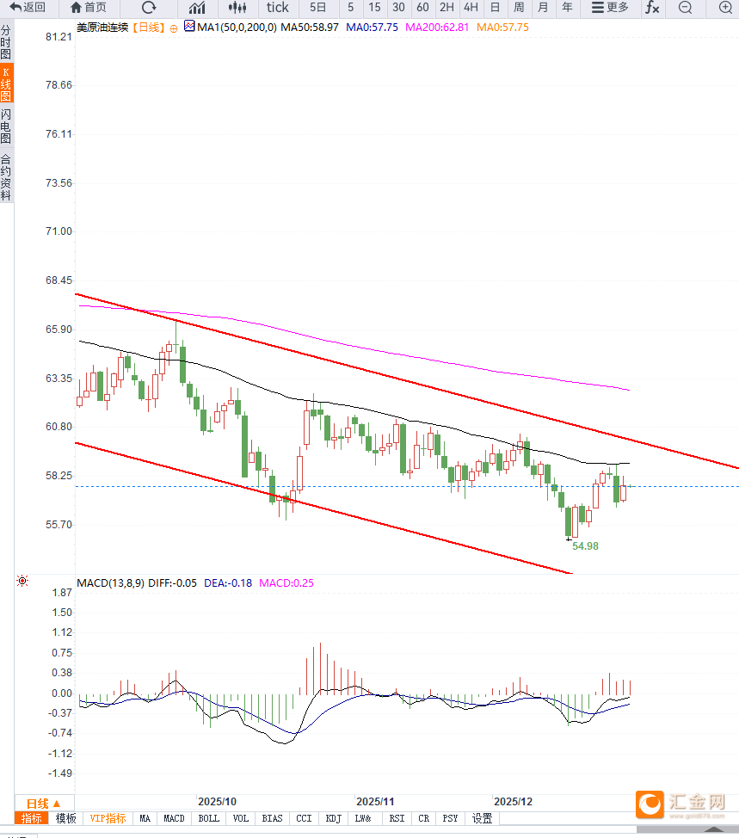The width and height of the screenshot is (739, 838).
Task: Switch to tick chart
Action: pyautogui.click(x=278, y=8)
